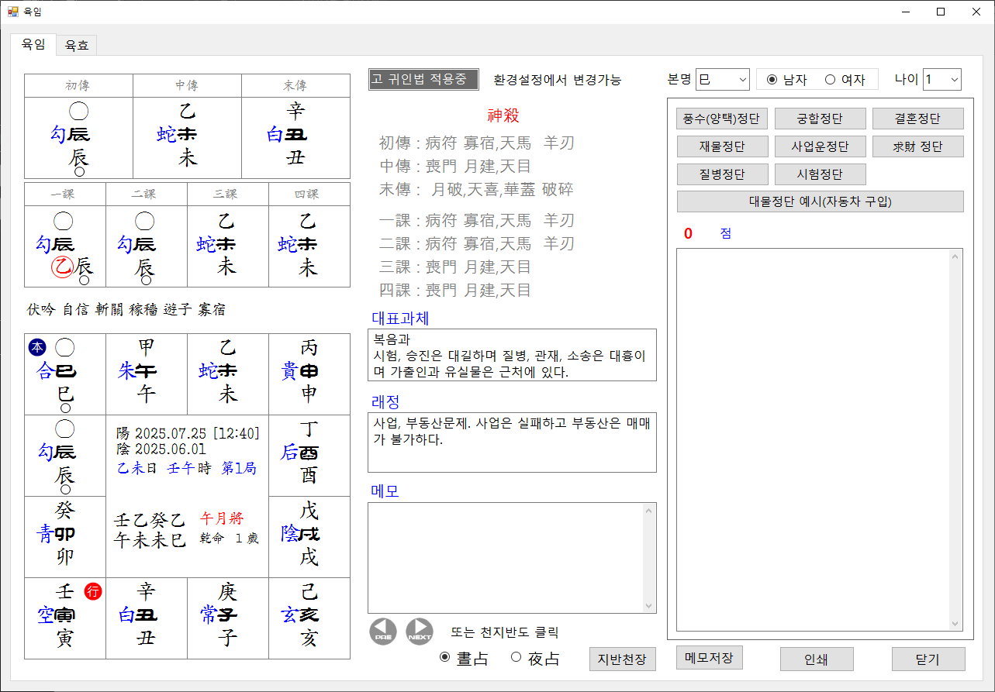995x692 pixels.
Task: Click the blue 本 circle marker
Action: pyautogui.click(x=37, y=348)
